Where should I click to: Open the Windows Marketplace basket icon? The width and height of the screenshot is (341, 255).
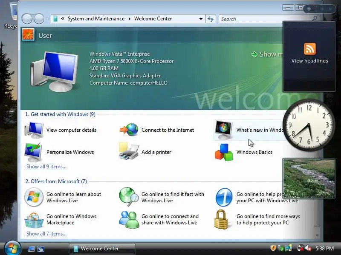(x=34, y=220)
